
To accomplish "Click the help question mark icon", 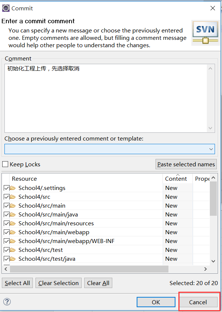I will click(6, 301).
